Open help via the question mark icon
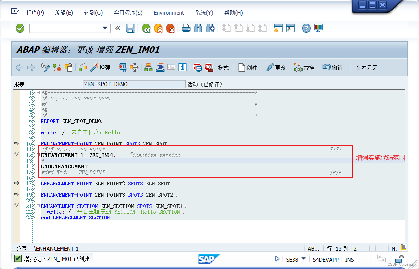 point(306,28)
